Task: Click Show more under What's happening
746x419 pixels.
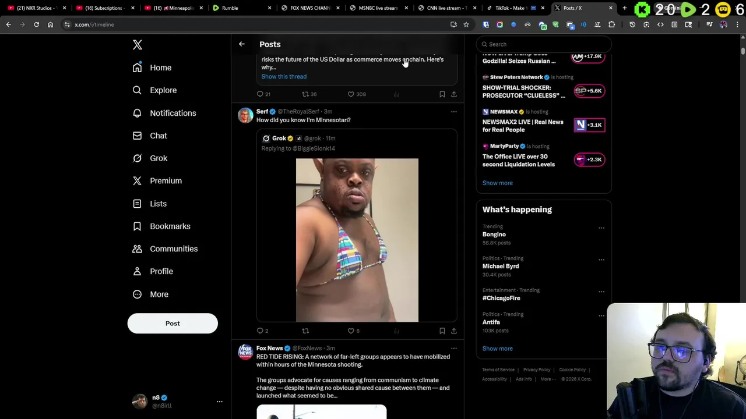Action: 497,349
